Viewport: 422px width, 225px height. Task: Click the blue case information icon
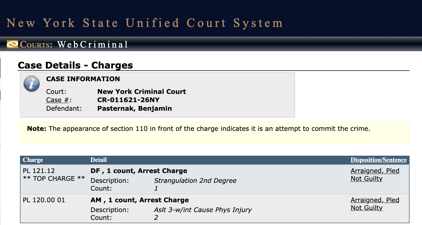pos(32,84)
